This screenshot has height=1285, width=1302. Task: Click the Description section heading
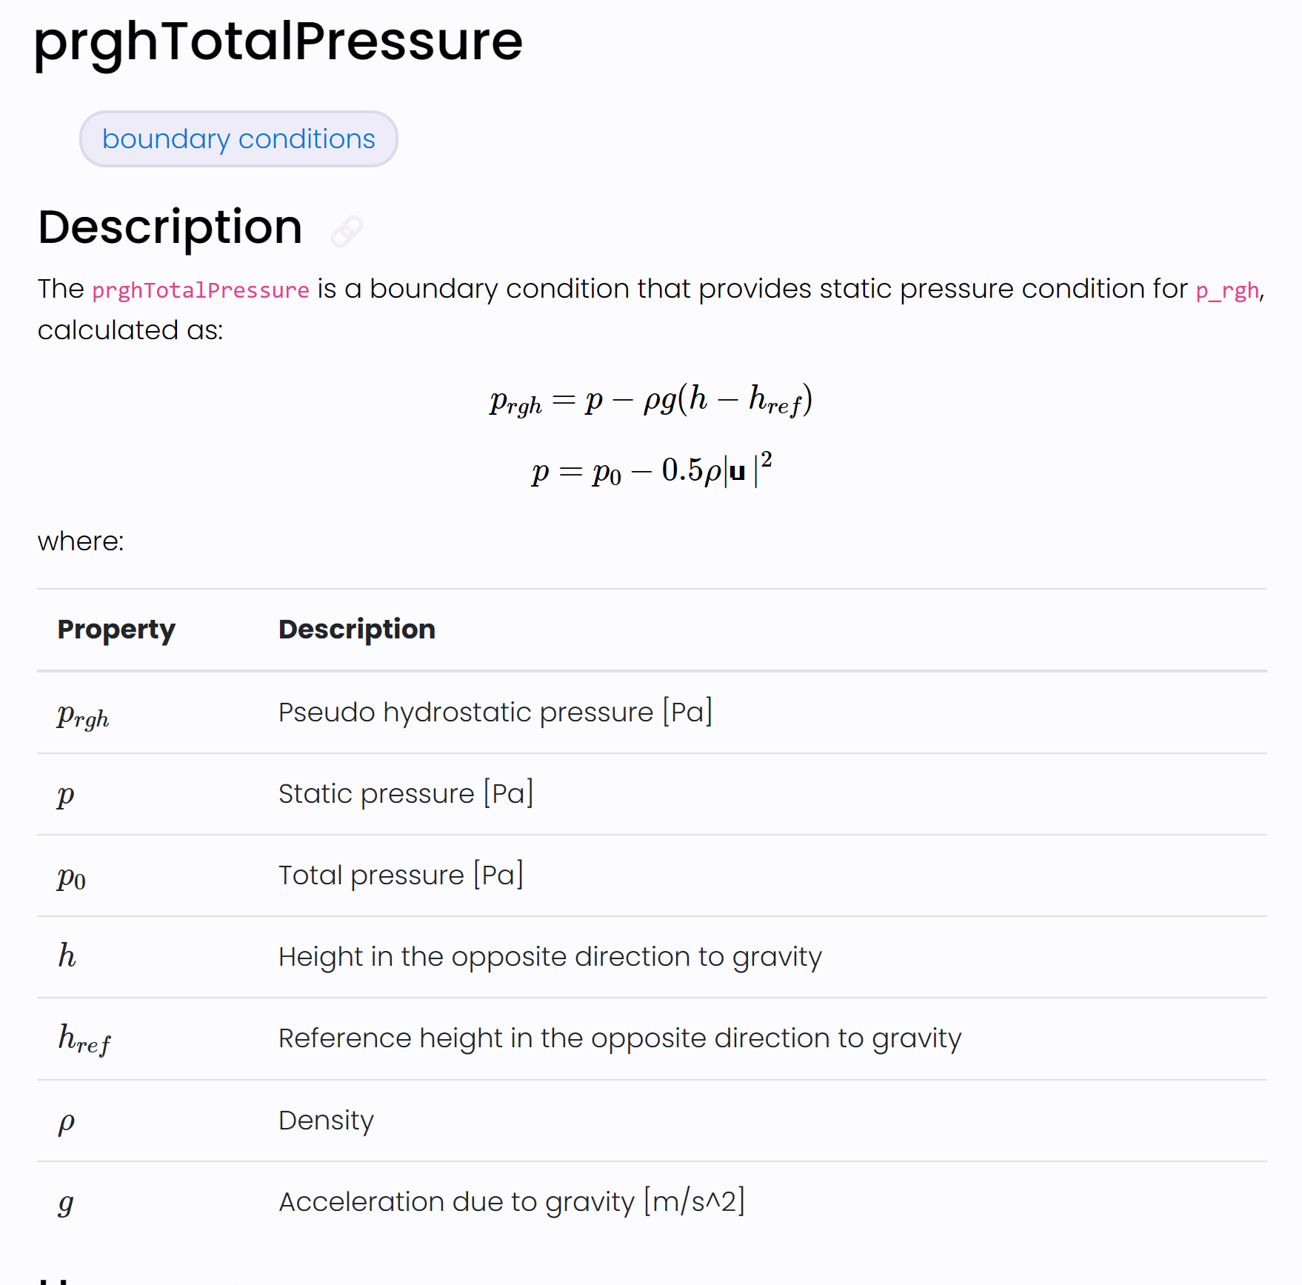pyautogui.click(x=170, y=227)
